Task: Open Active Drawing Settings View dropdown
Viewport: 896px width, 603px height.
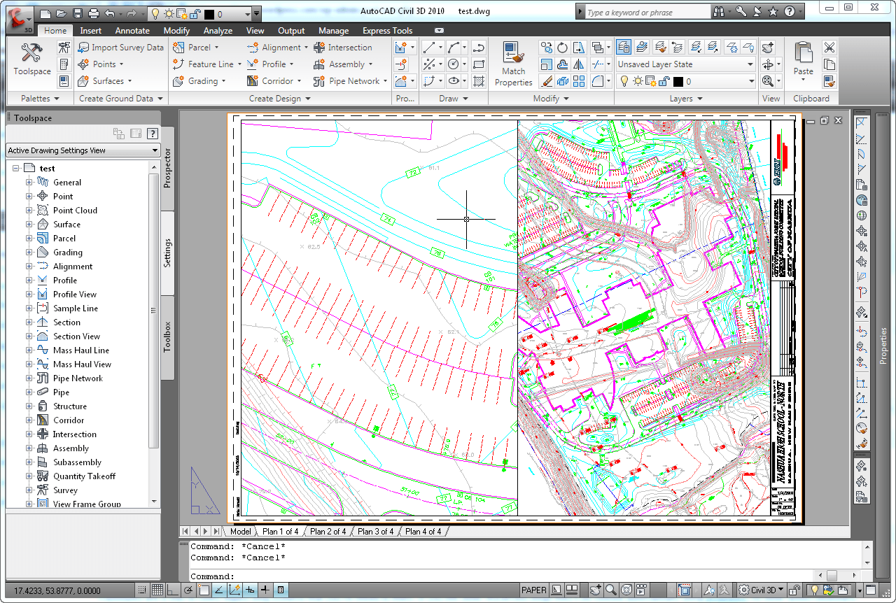Action: (x=83, y=150)
